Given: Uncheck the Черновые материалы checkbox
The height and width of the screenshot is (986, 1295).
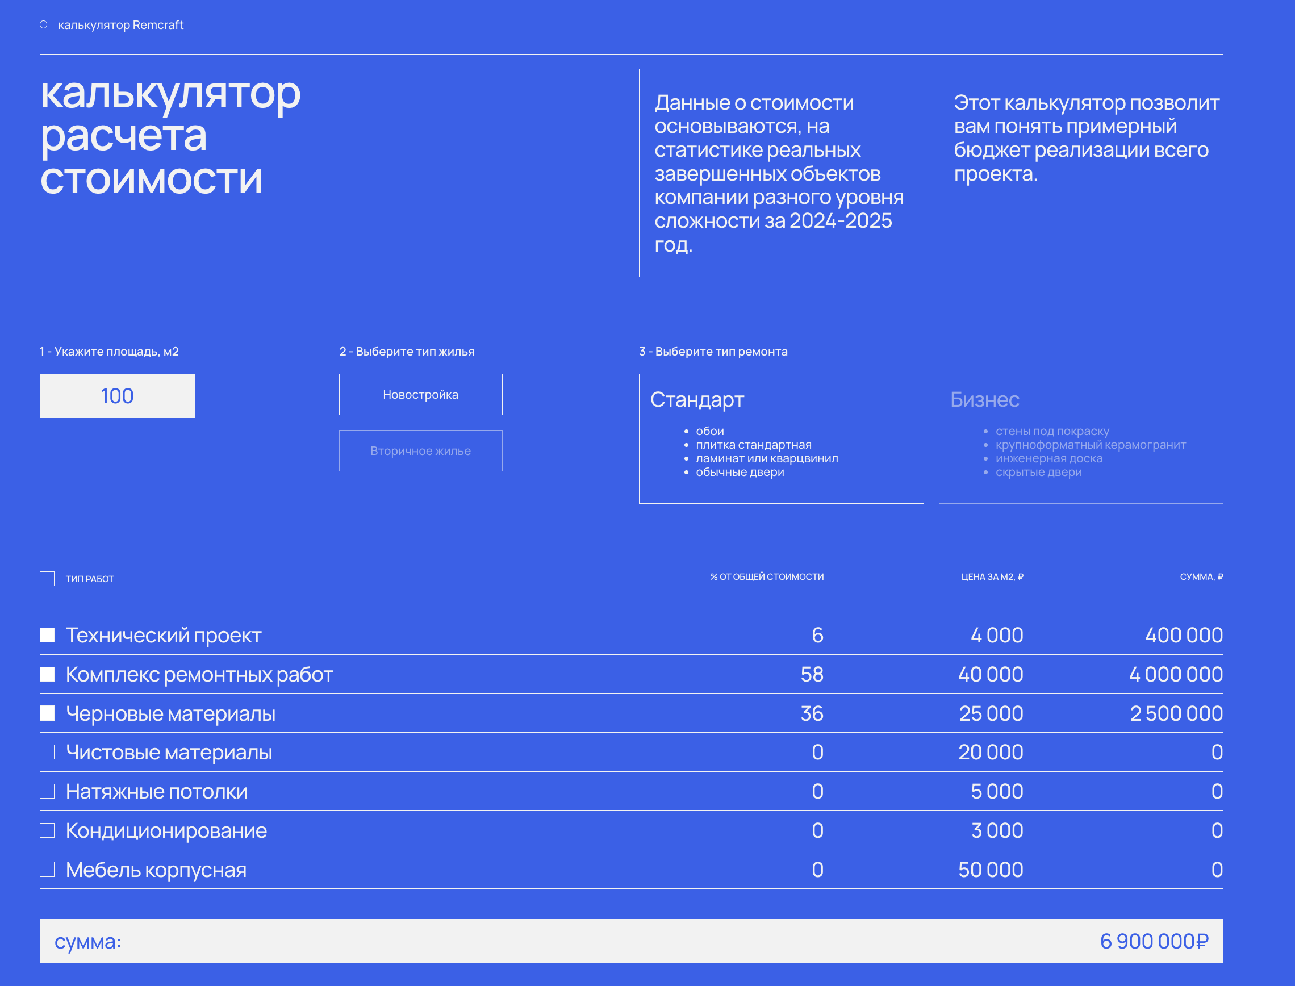Looking at the screenshot, I should [x=47, y=713].
